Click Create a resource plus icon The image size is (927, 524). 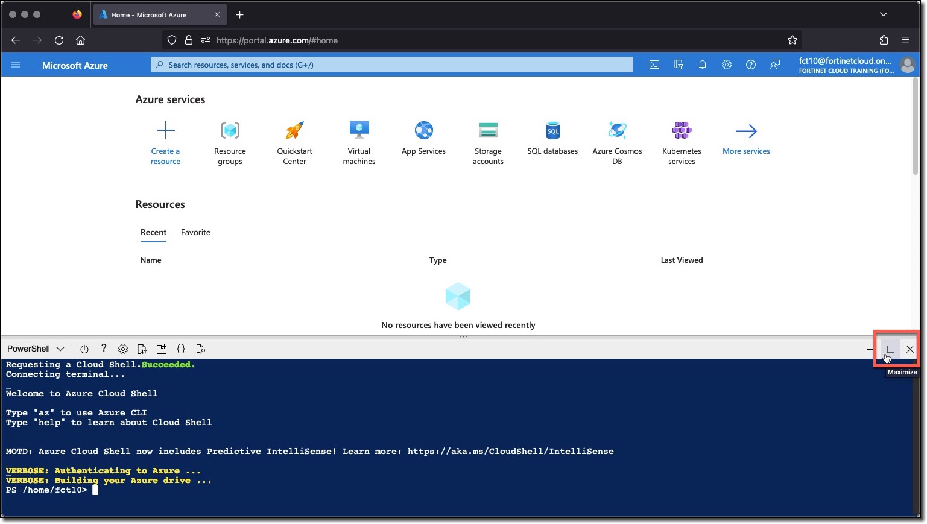pos(165,130)
